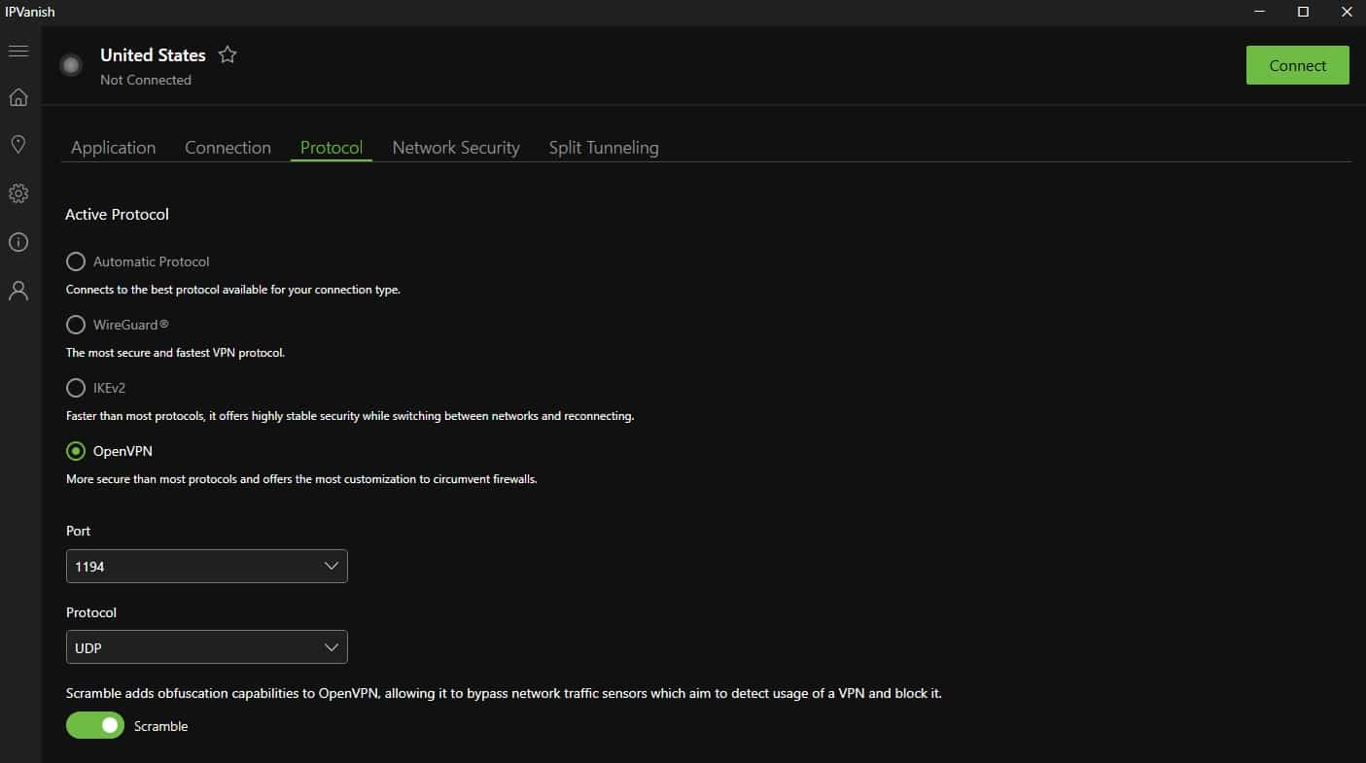The width and height of the screenshot is (1366, 763).
Task: Click the IKEv2 description about switching networks
Action: [x=350, y=416]
